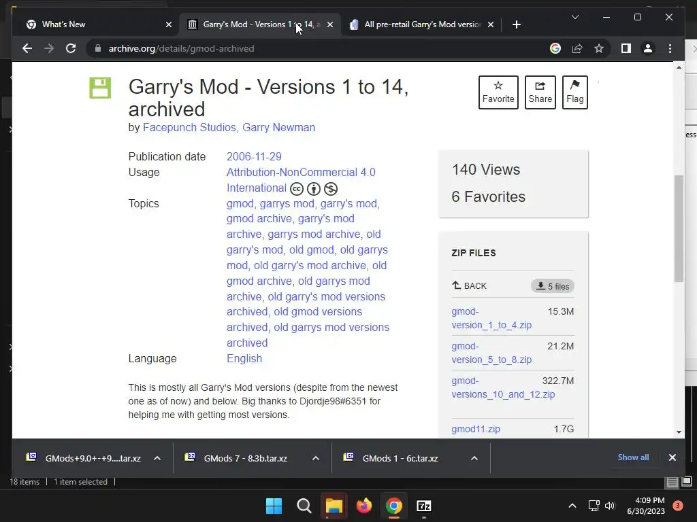Switch to the What's New tab
Viewport: 697px width, 522px height.
pos(97,24)
